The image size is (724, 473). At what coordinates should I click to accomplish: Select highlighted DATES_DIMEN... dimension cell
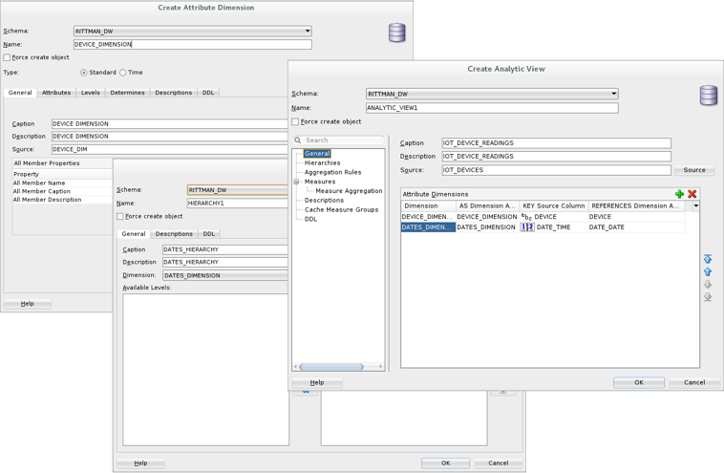coord(428,227)
